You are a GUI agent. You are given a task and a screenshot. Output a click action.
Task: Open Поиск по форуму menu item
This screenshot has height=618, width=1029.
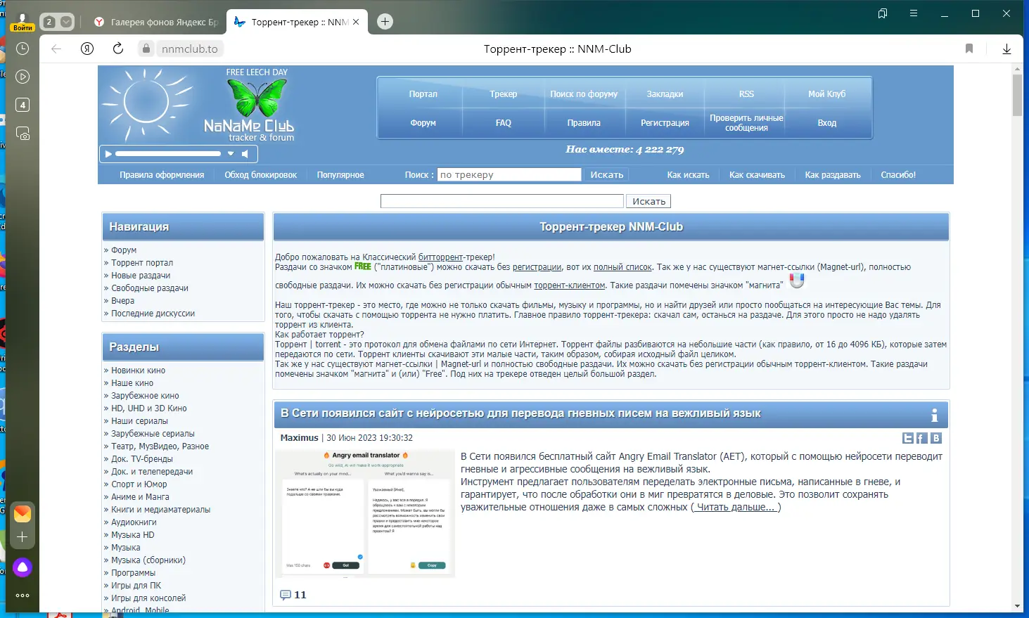coord(584,94)
